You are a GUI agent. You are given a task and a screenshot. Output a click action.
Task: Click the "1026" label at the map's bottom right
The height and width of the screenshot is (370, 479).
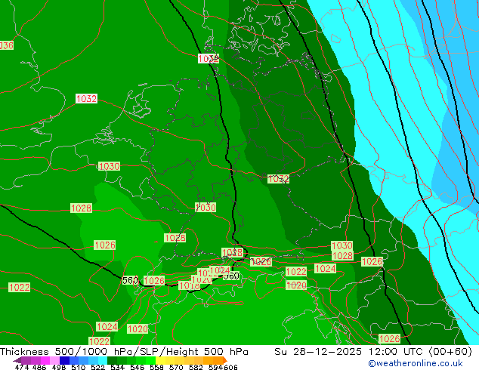tap(389, 338)
